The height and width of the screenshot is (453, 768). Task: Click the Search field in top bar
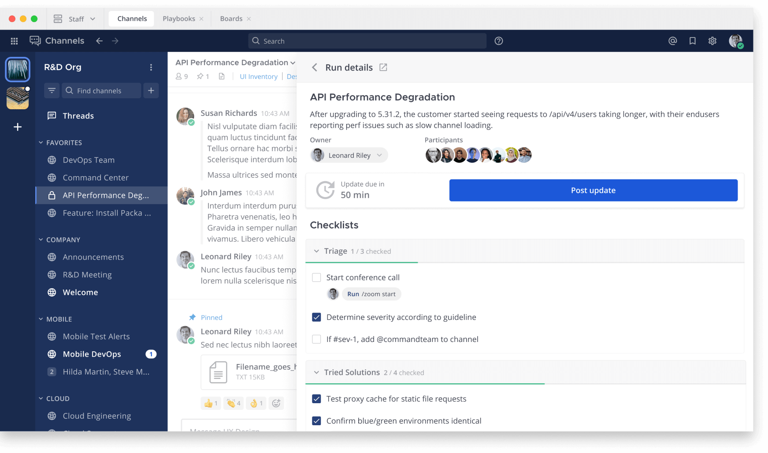click(367, 41)
